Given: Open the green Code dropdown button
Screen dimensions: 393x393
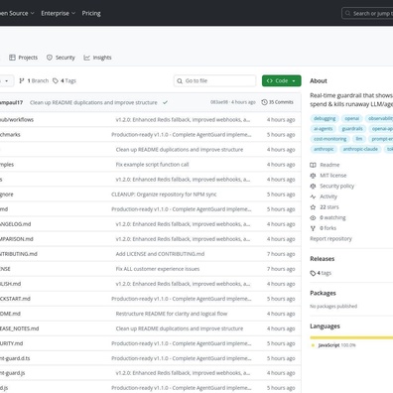Looking at the screenshot, I should 282,80.
